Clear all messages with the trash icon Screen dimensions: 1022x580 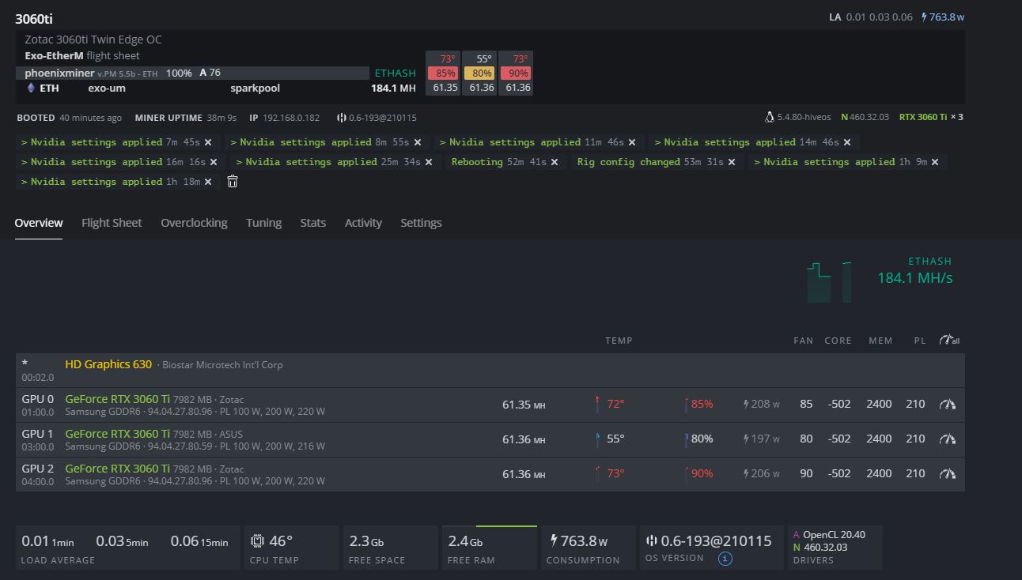point(233,182)
